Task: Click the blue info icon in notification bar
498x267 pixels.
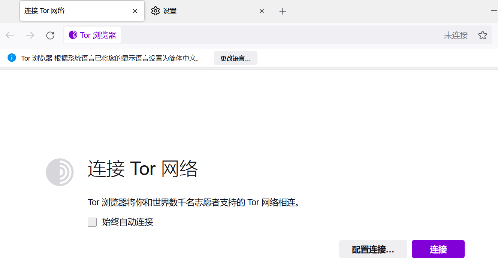Action: point(12,58)
